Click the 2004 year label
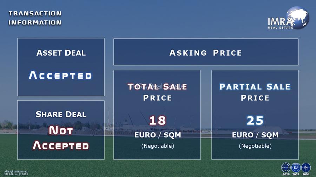The image size is (316, 177). [x=306, y=174]
